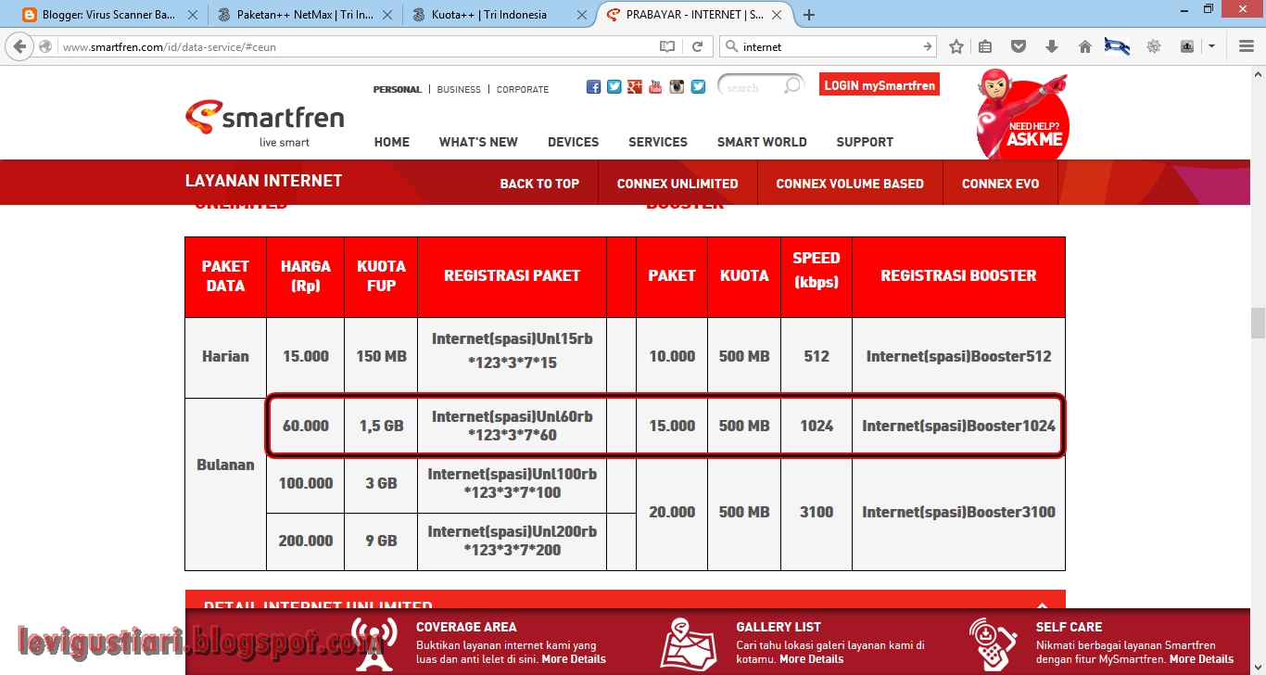Click the toolbar extension gear icon

1154,46
